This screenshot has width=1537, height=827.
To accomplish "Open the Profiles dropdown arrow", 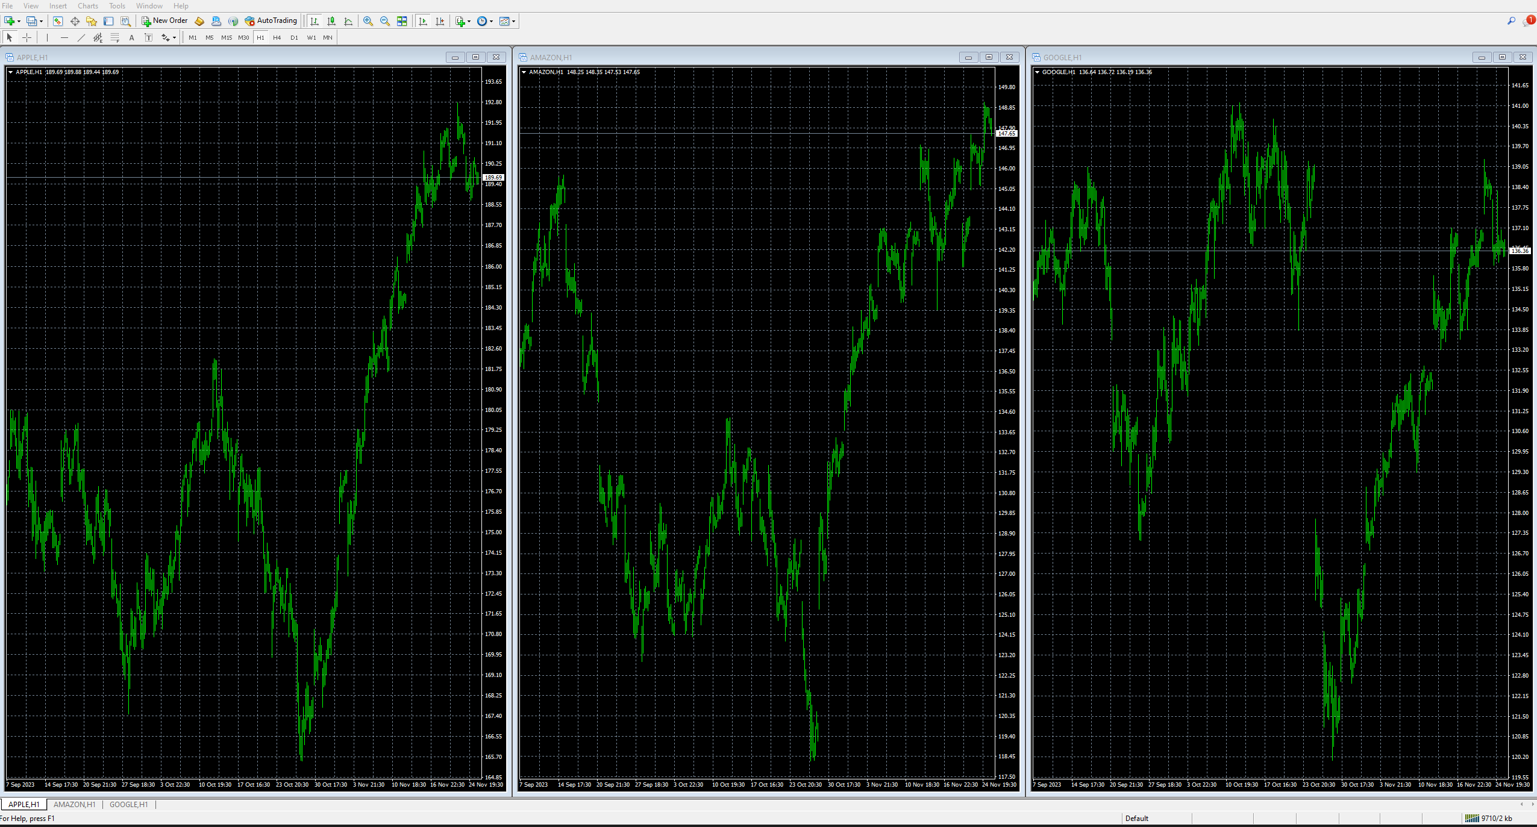I will tap(42, 21).
